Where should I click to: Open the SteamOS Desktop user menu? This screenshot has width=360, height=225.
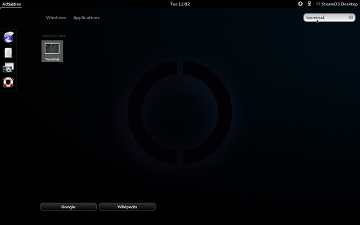(337, 4)
